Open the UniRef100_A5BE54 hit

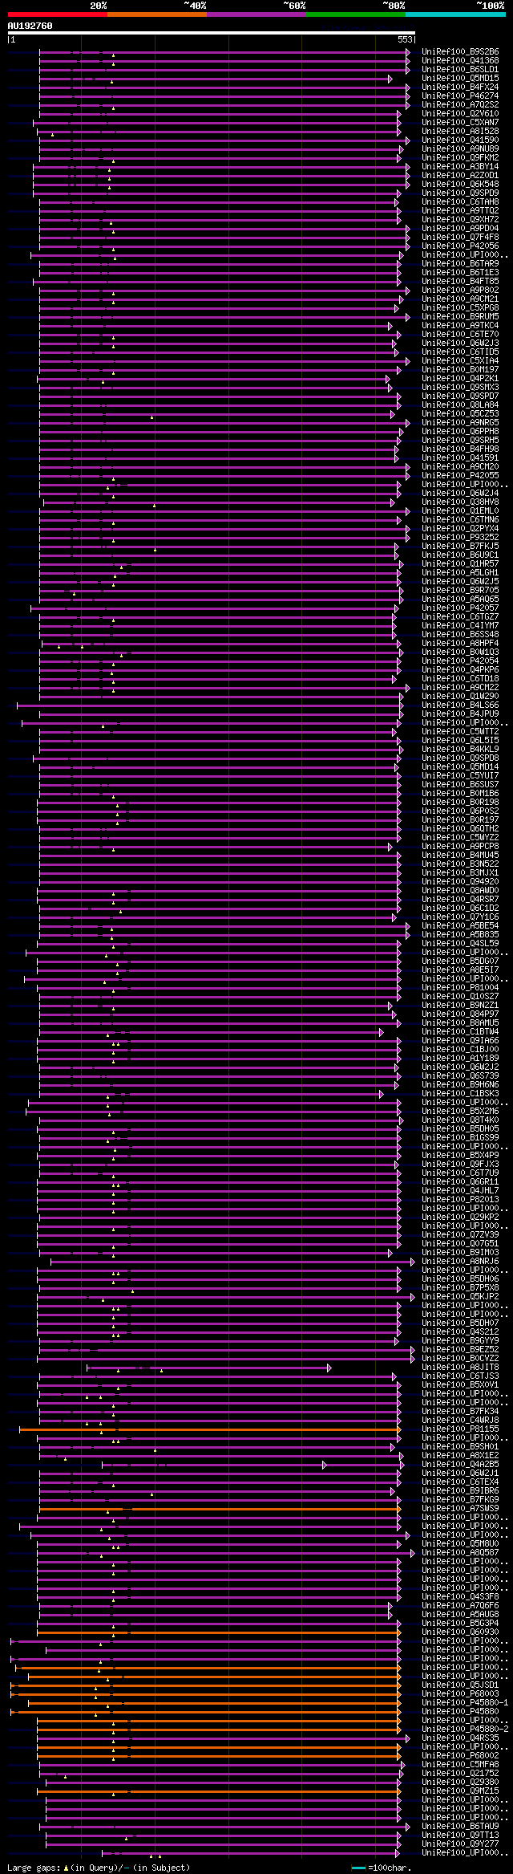coord(460,926)
